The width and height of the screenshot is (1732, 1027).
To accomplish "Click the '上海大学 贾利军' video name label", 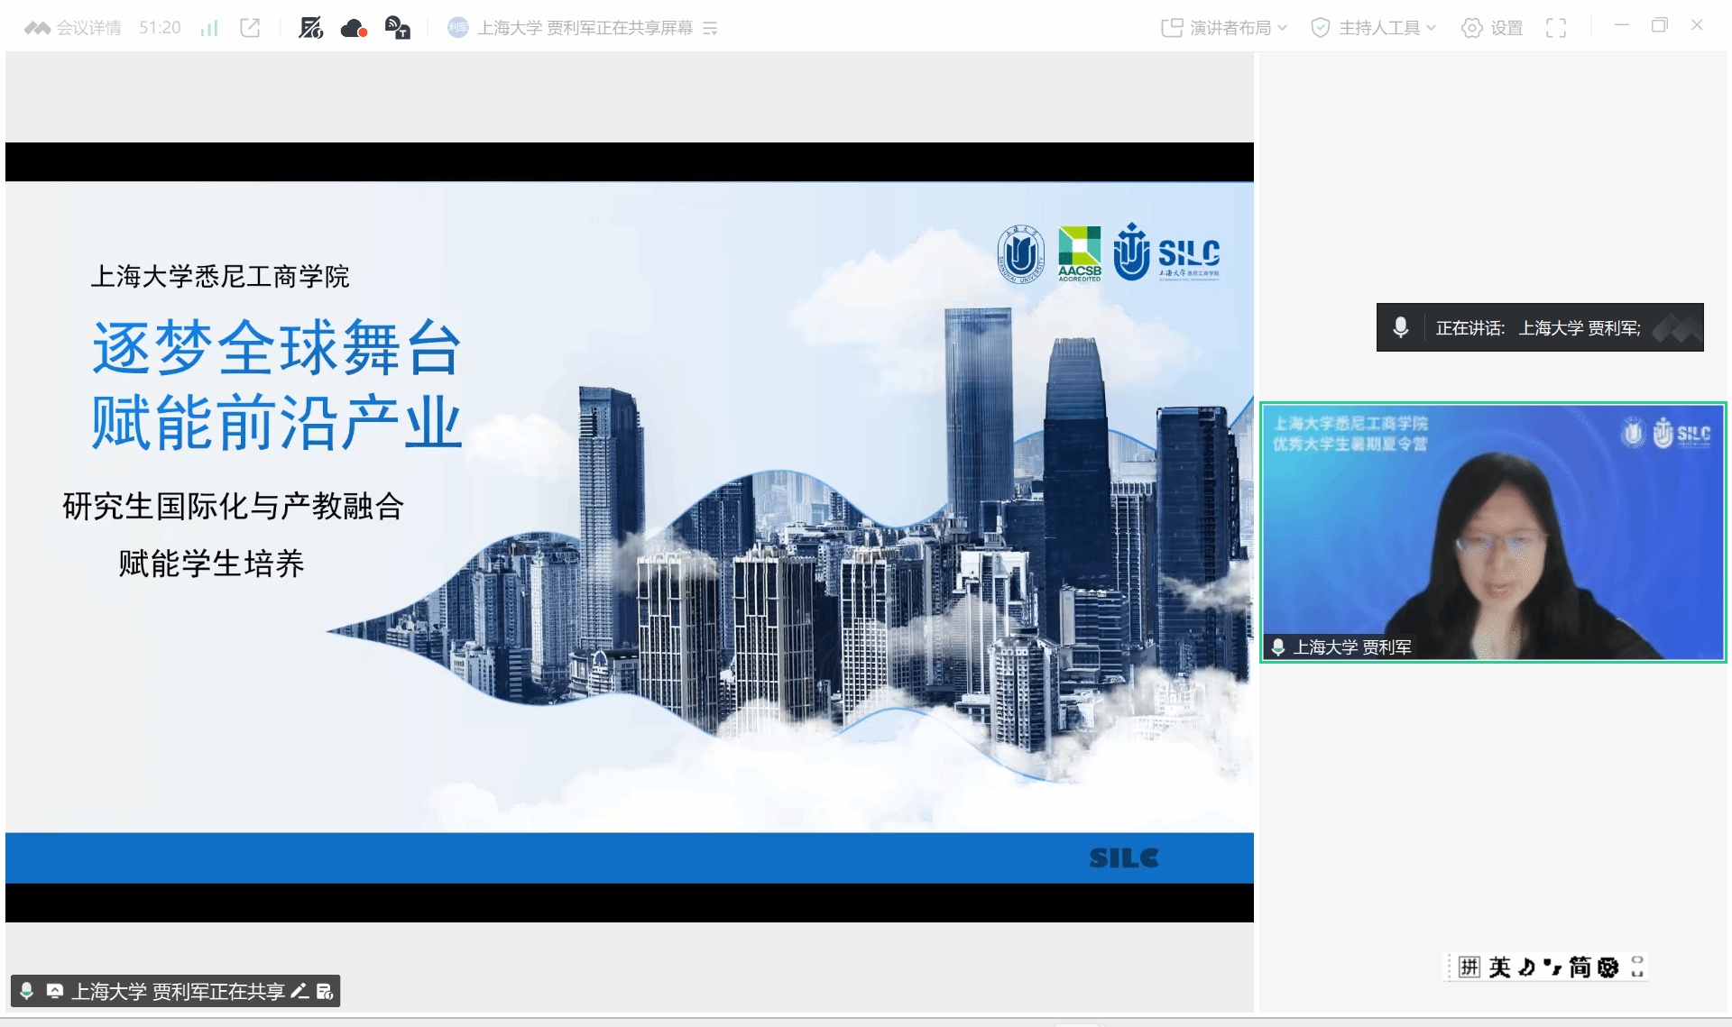I will (1352, 647).
